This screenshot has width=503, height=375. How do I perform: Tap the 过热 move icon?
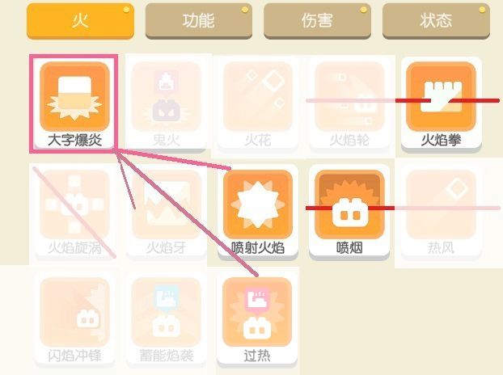pos(257,312)
